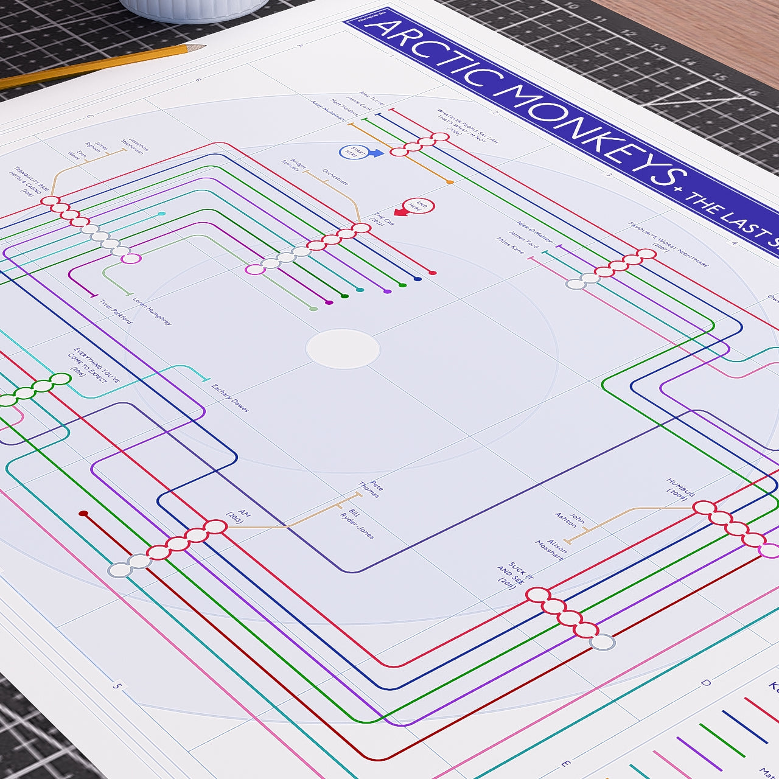
Task: Click the red END HERE marker
Action: pyautogui.click(x=415, y=207)
